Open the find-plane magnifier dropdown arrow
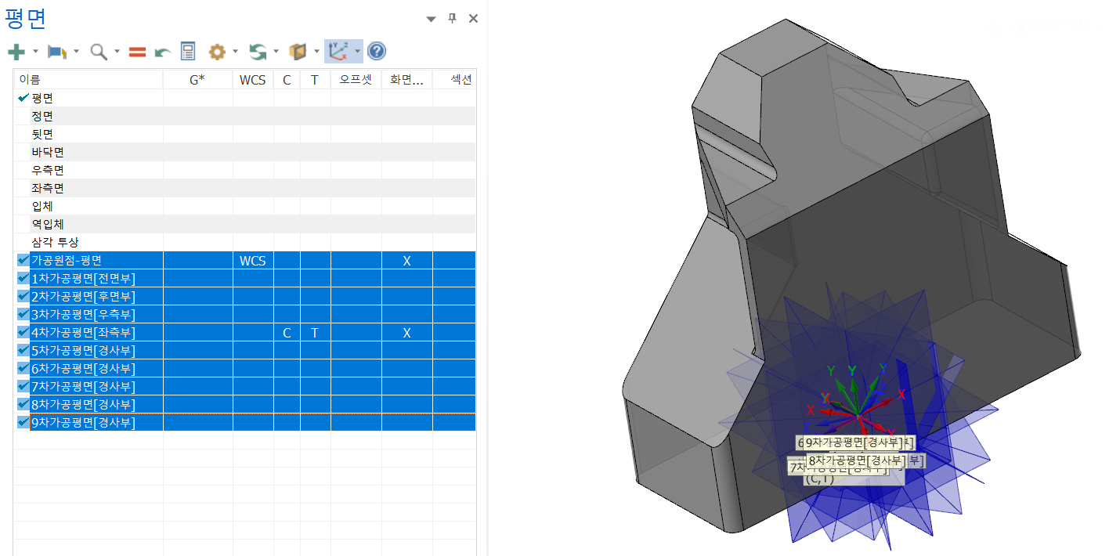The image size is (1109, 556). tap(117, 52)
